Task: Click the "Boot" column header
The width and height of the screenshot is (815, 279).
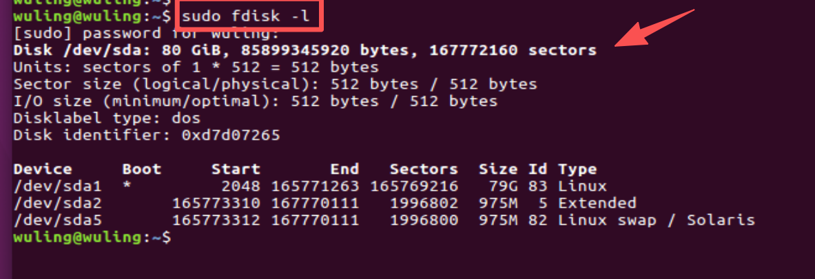Action: [x=141, y=169]
